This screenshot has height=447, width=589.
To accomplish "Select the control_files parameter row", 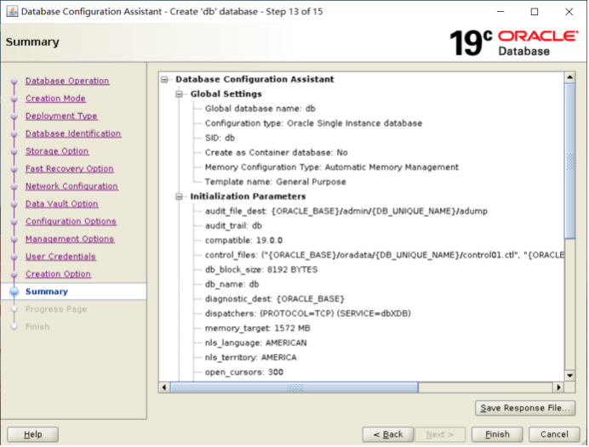I will [x=384, y=255].
